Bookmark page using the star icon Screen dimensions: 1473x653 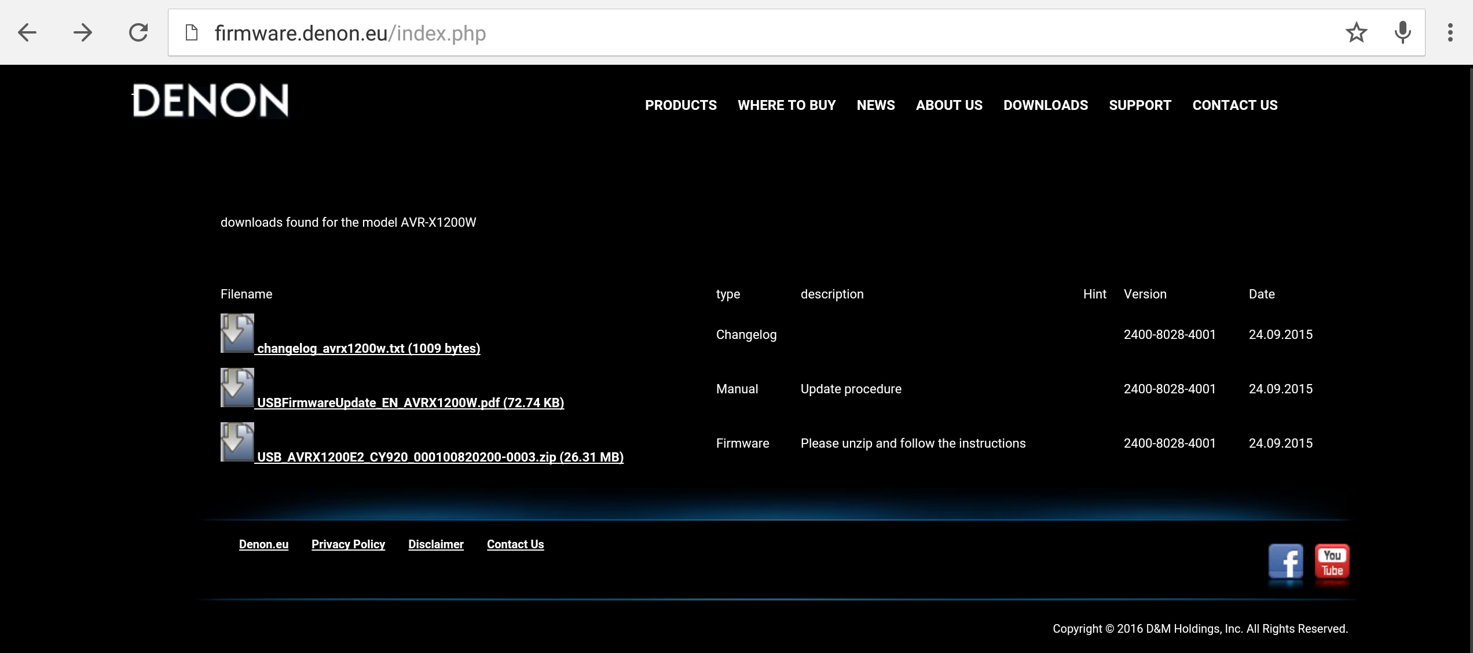point(1356,32)
